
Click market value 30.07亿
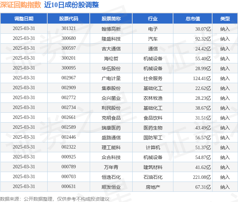coord(203,29)
